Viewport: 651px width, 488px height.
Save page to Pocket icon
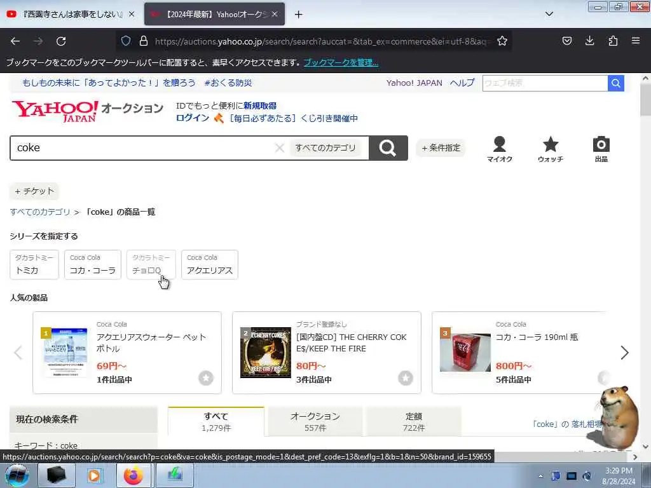click(x=566, y=41)
